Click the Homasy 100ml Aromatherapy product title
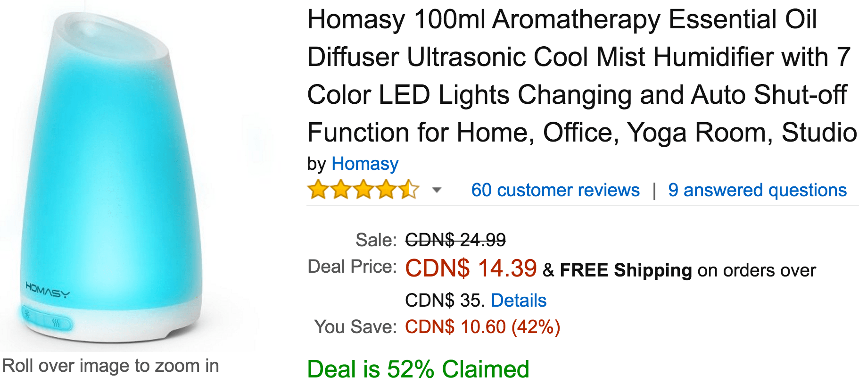Image resolution: width=859 pixels, height=385 pixels. click(582, 75)
